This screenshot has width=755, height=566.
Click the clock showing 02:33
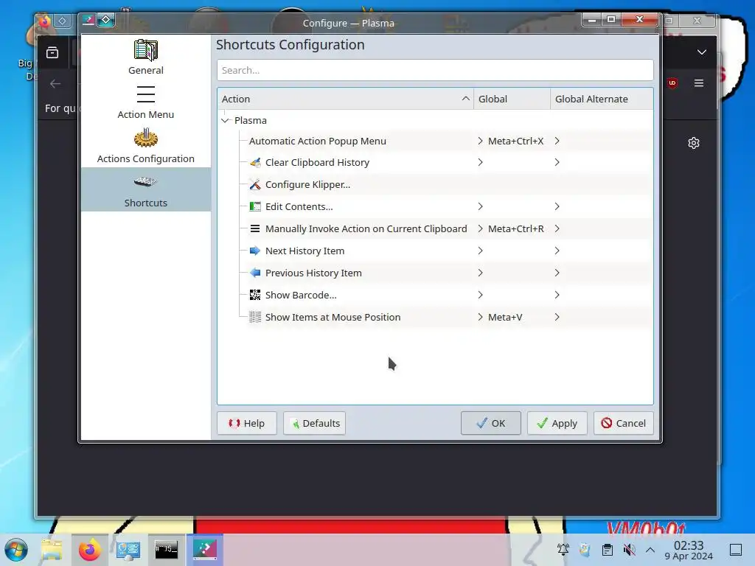coord(689,550)
